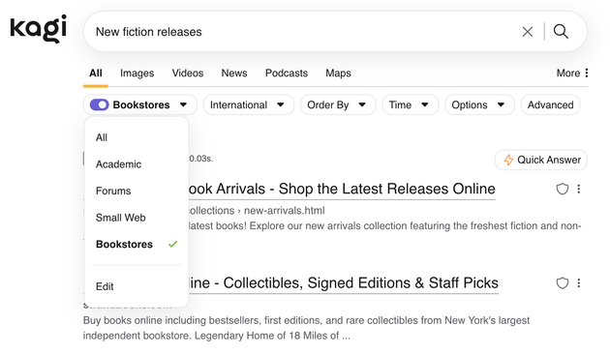Open the Order By dropdown
610x354 pixels.
(338, 104)
